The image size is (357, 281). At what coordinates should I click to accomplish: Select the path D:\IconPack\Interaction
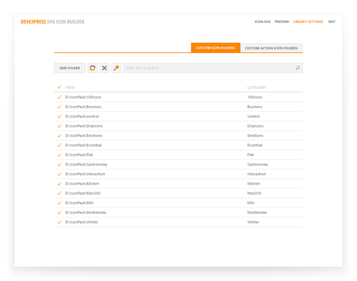(x=85, y=174)
